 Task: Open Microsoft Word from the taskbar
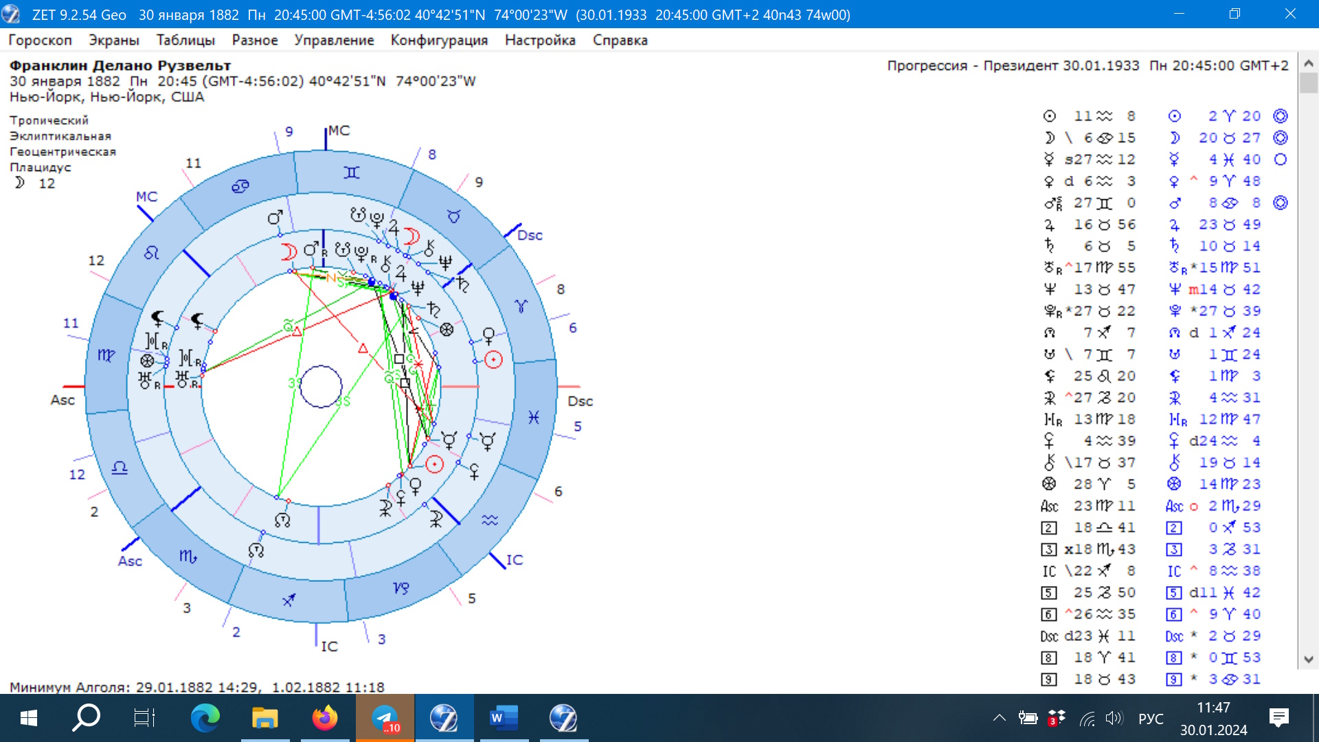pyautogui.click(x=503, y=719)
